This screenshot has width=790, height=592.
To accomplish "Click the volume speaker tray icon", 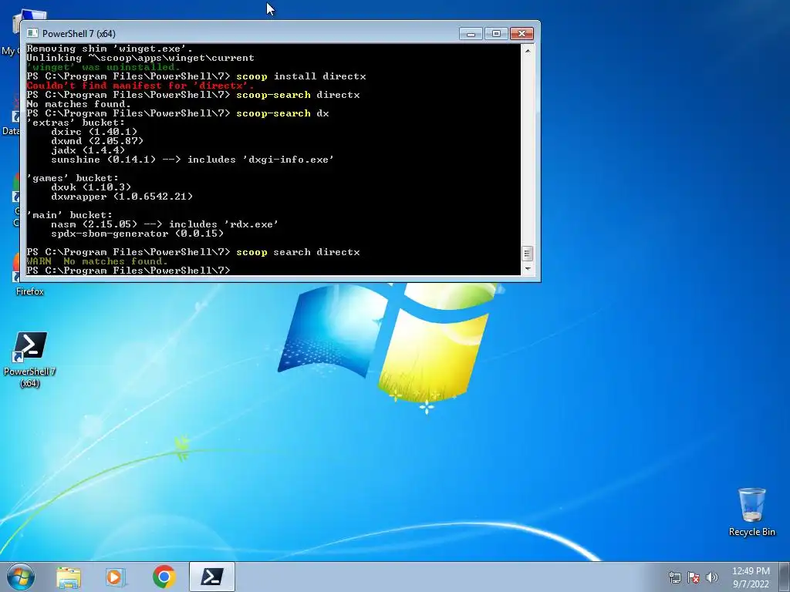I will (712, 577).
